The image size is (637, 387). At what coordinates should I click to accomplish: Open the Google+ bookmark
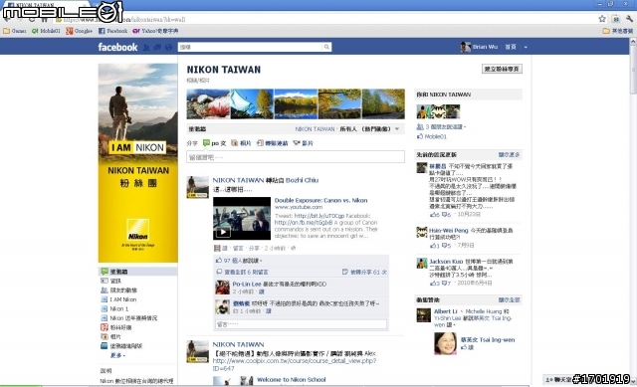(80, 31)
